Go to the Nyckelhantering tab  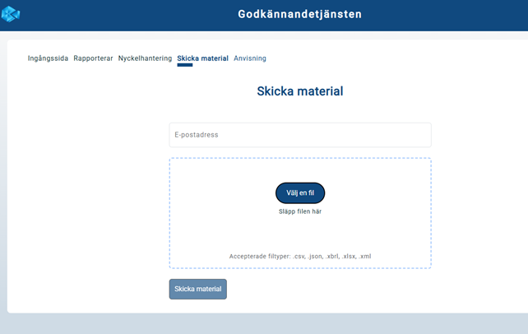(x=145, y=58)
